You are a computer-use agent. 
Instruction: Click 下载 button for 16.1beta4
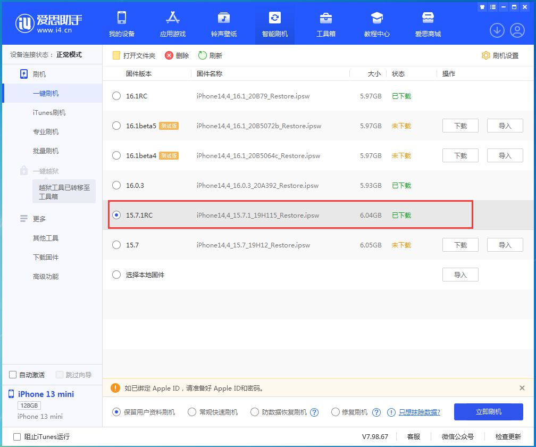460,155
